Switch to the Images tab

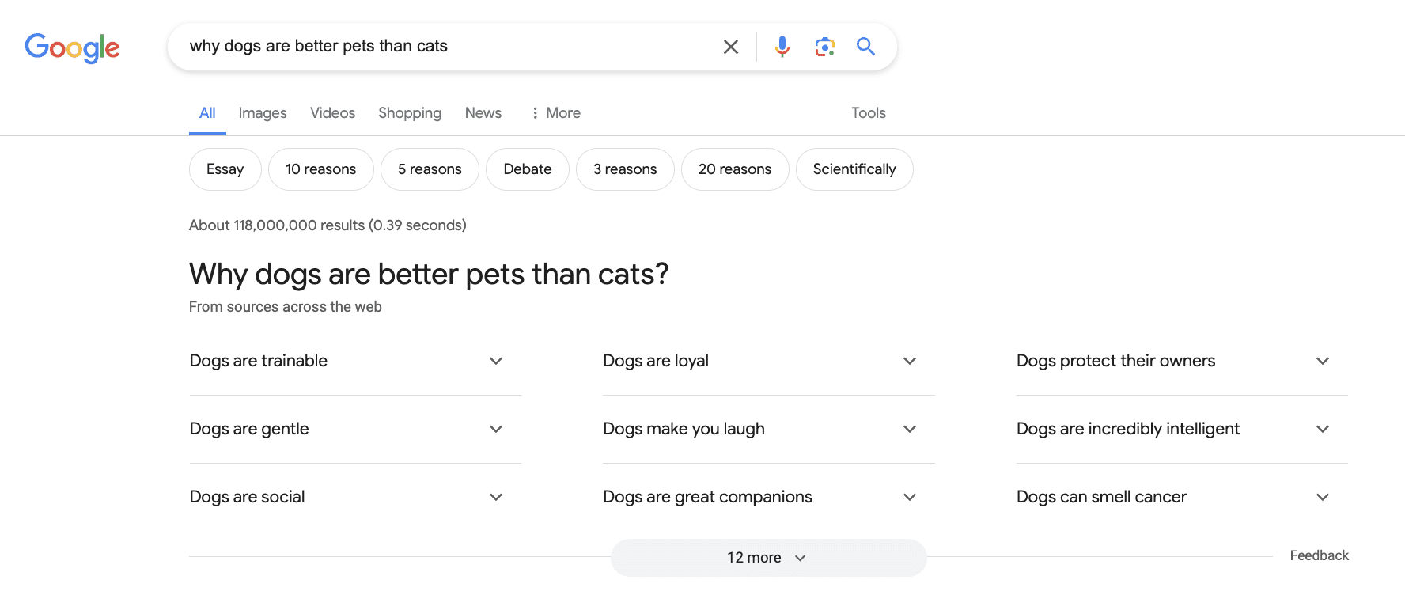click(x=263, y=112)
